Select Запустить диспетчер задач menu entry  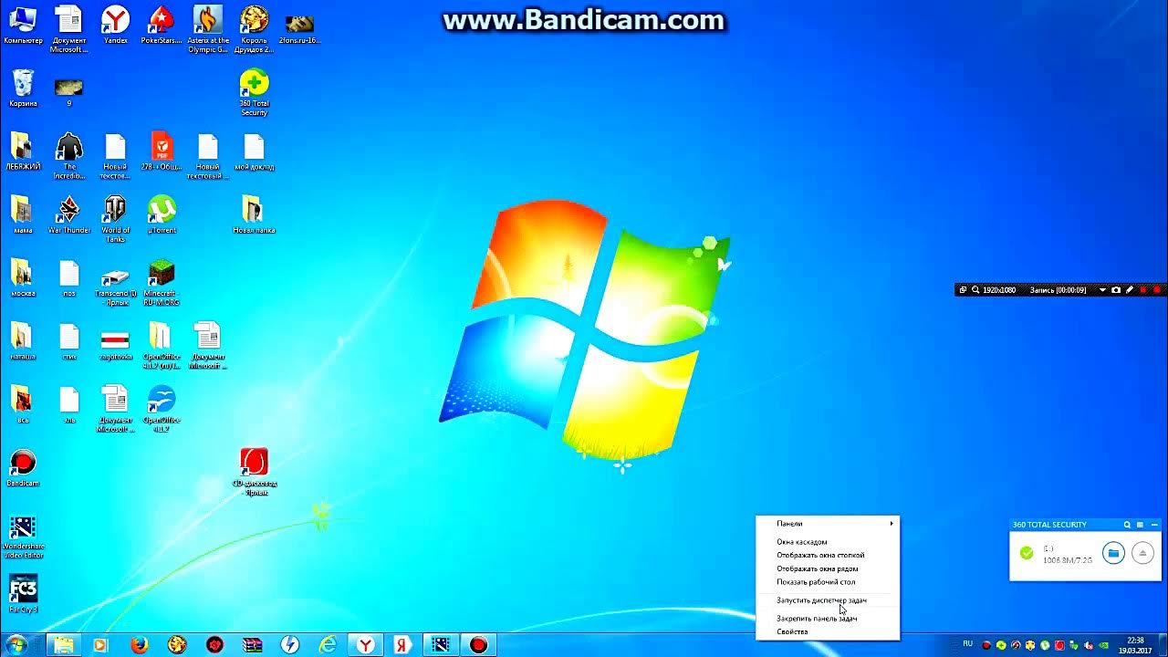coord(828,600)
